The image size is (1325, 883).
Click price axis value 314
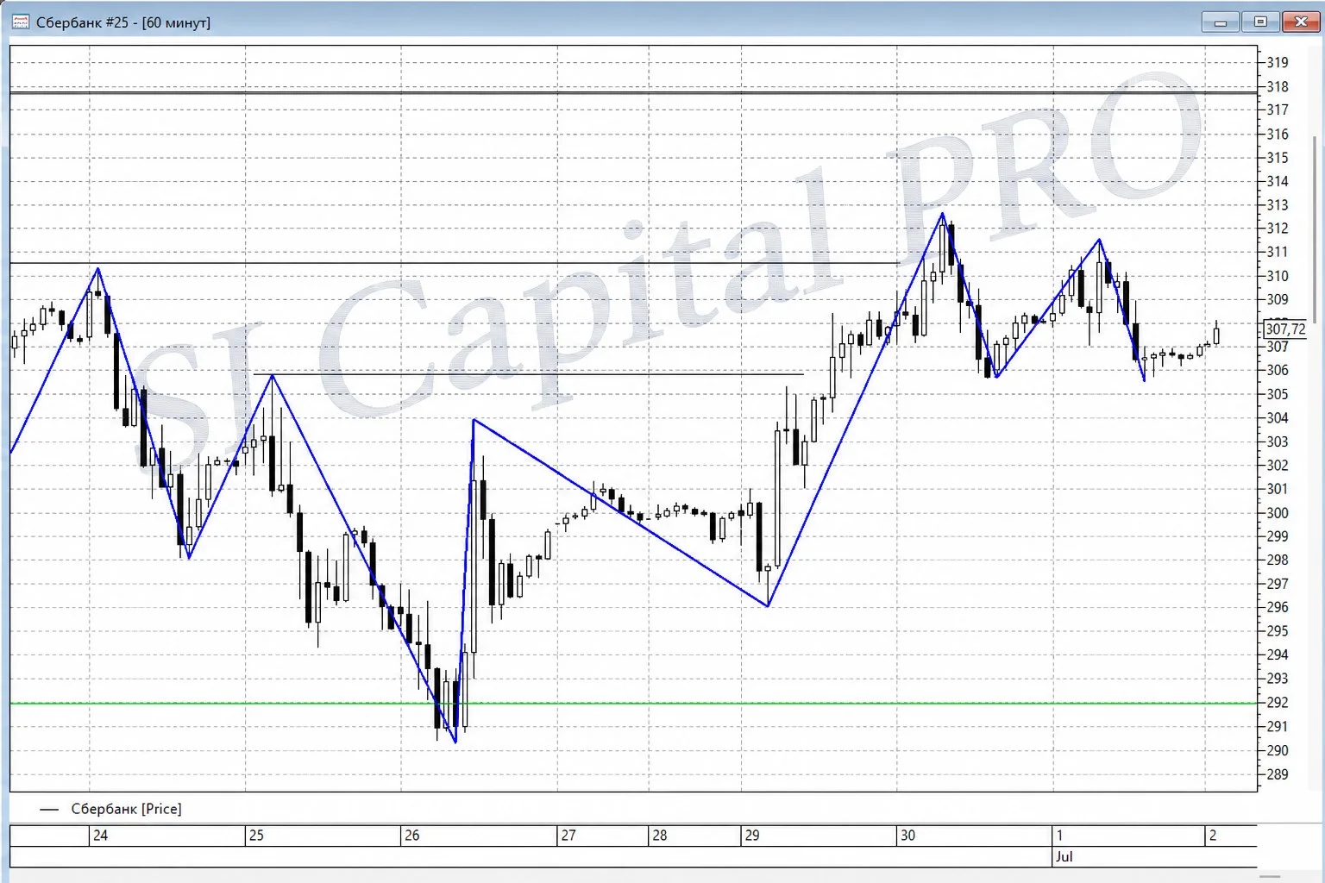[1278, 181]
